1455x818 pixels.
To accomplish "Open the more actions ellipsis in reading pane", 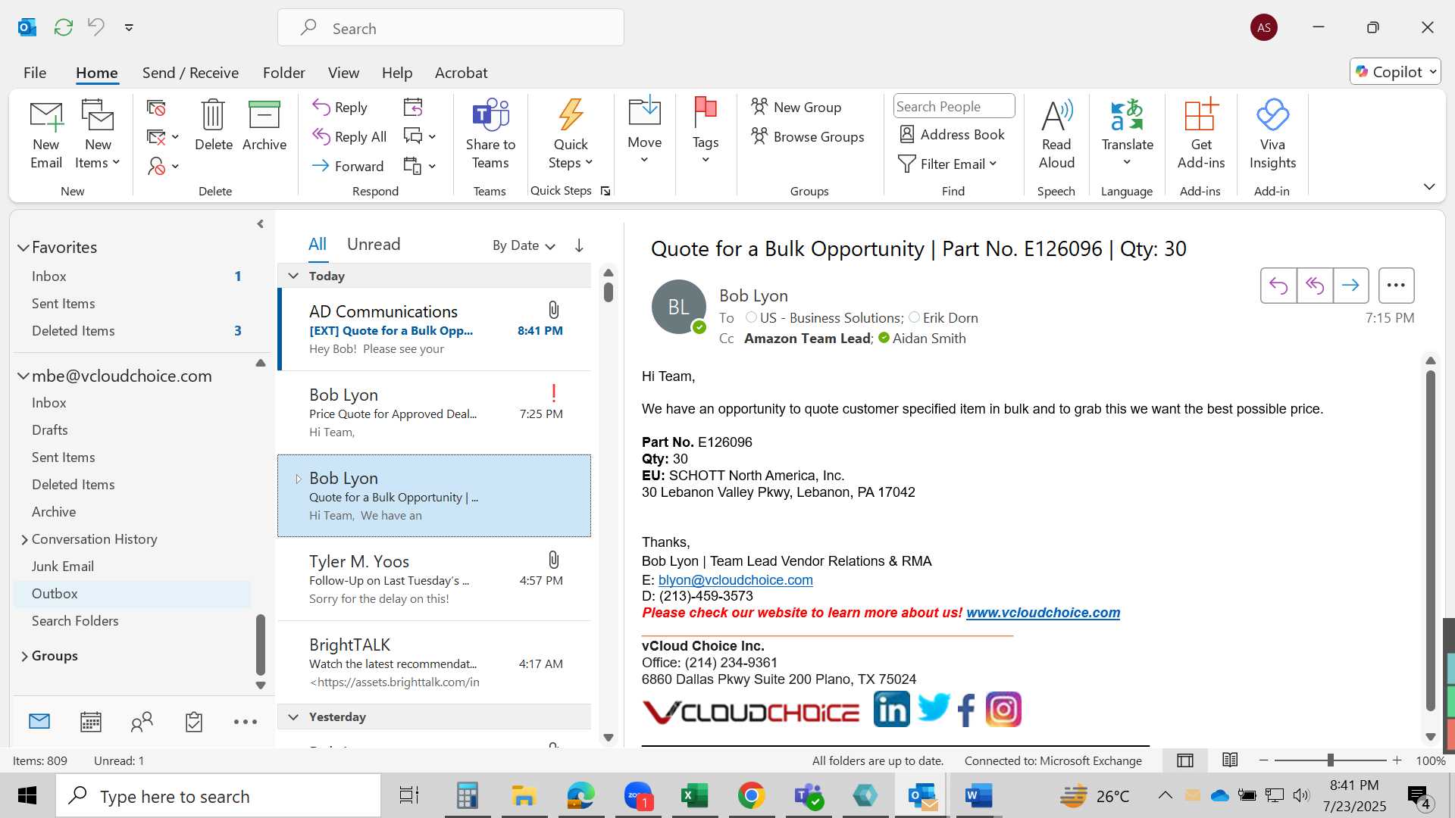I will point(1396,286).
